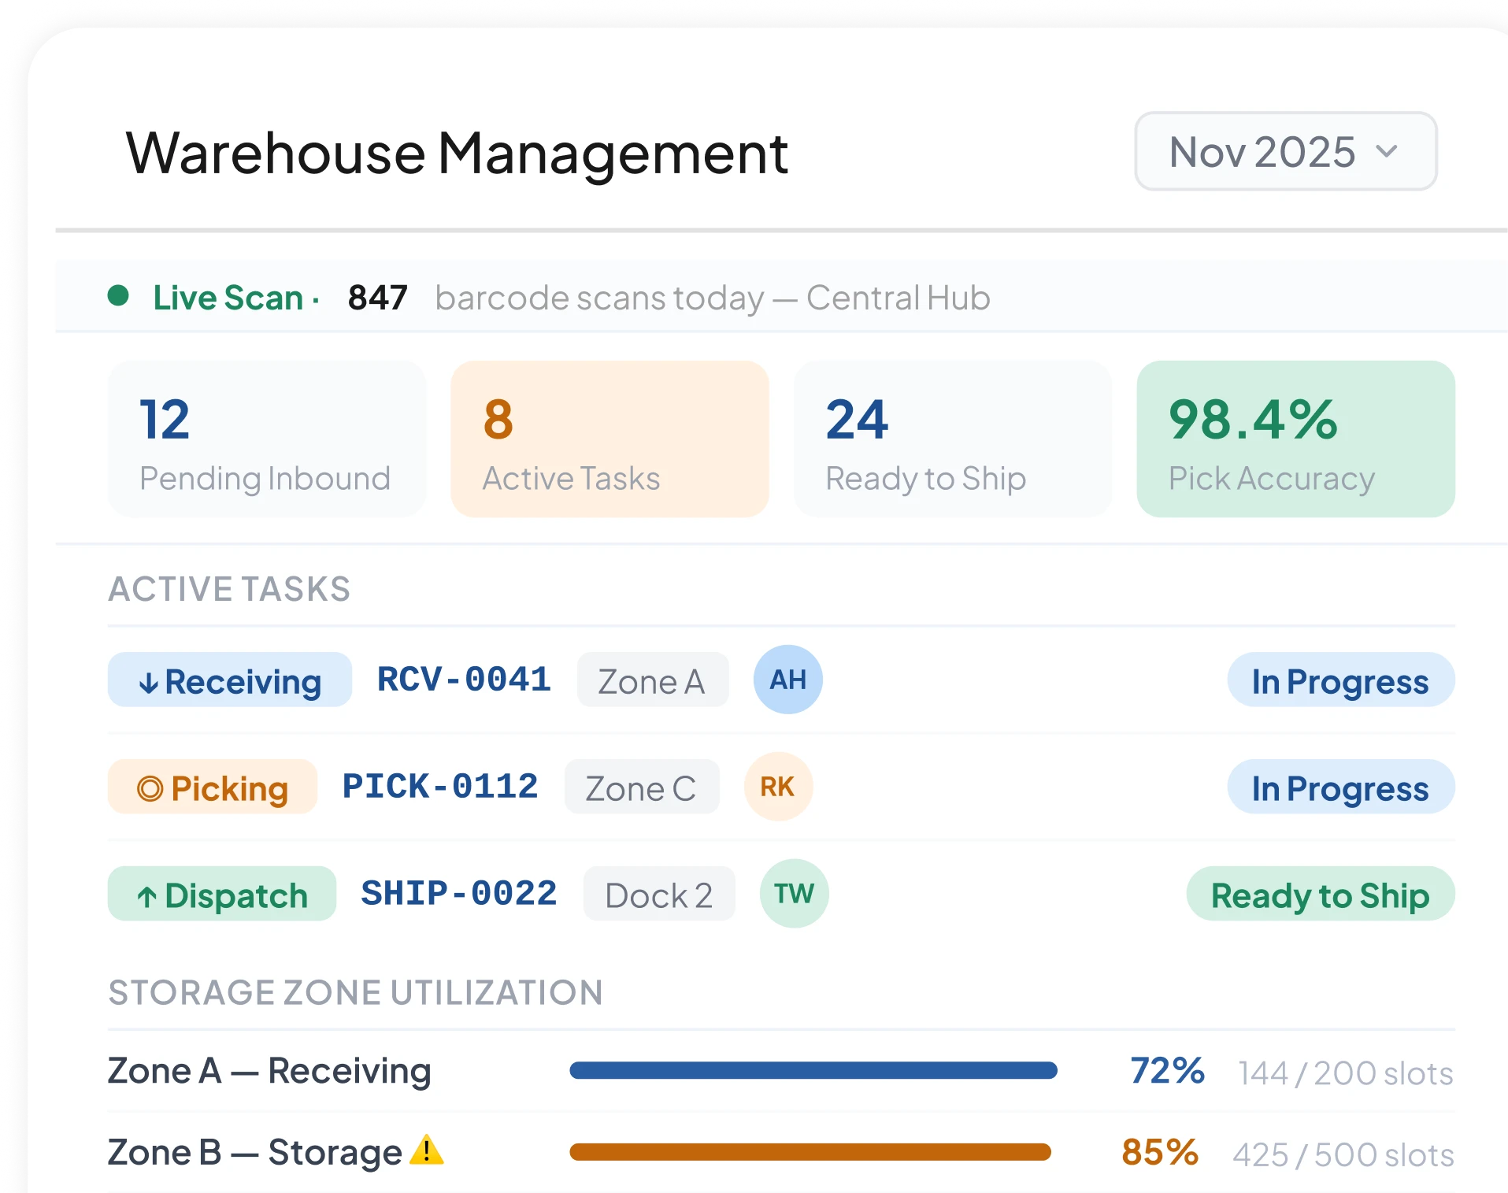Click the RK assignee avatar
This screenshot has height=1193, width=1508.
[x=778, y=787]
